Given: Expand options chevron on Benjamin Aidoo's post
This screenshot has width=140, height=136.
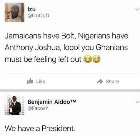Looking at the screenshot, I should [137, 102].
